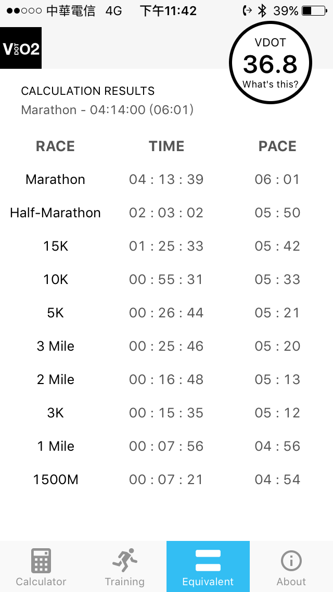Viewport: 333px width, 592px height.
Task: Tap the PACE column header
Action: (x=277, y=146)
